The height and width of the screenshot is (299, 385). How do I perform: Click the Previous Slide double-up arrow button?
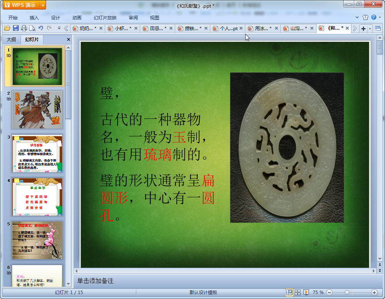[380, 265]
